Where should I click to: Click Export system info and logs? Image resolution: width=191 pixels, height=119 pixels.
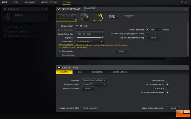click(x=173, y=108)
